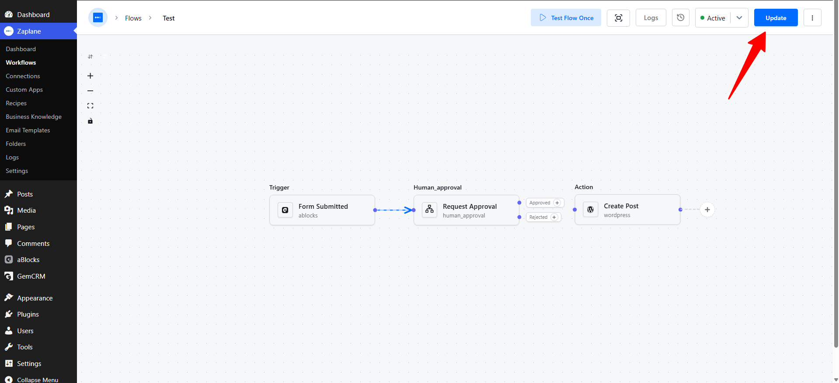This screenshot has height=383, width=839.
Task: Open Tools in the sidebar
Action: click(38, 347)
